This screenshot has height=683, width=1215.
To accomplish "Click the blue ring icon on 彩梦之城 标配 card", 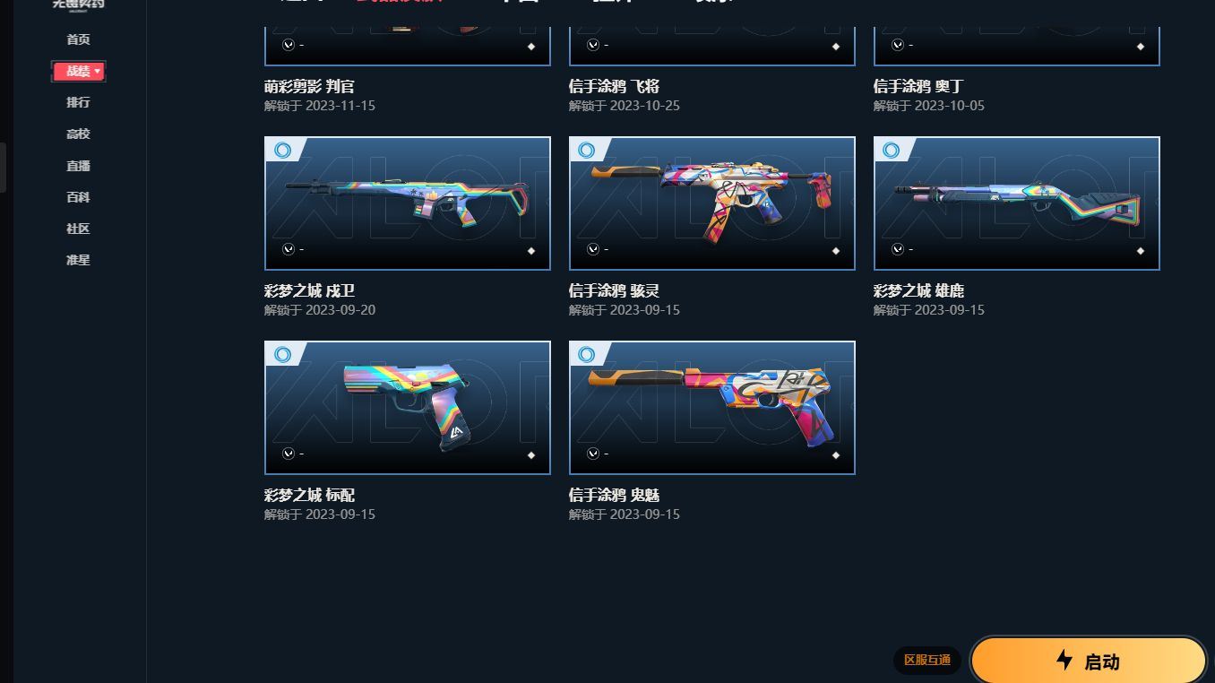I will [x=283, y=355].
